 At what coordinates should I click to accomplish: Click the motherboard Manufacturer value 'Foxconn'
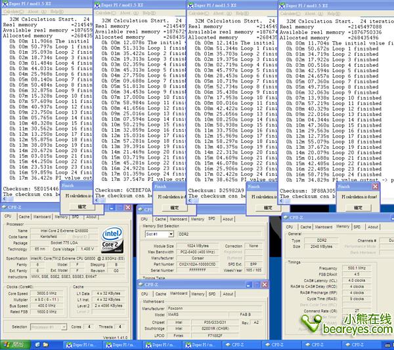[214, 309]
